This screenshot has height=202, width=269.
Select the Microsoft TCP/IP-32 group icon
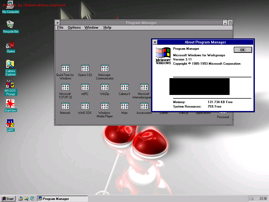[x=65, y=87]
